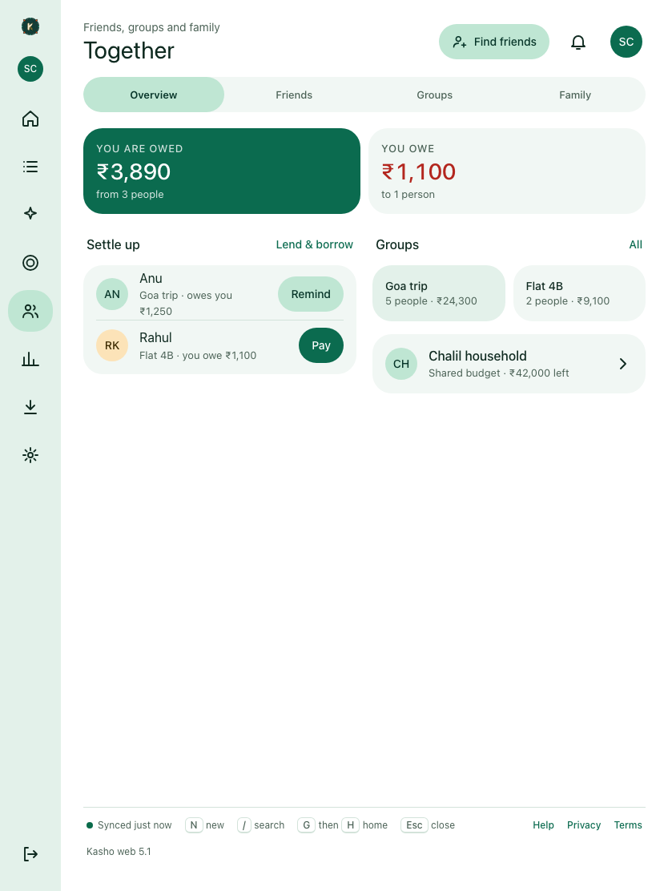Open the sparkle insights icon in sidebar

click(x=30, y=214)
